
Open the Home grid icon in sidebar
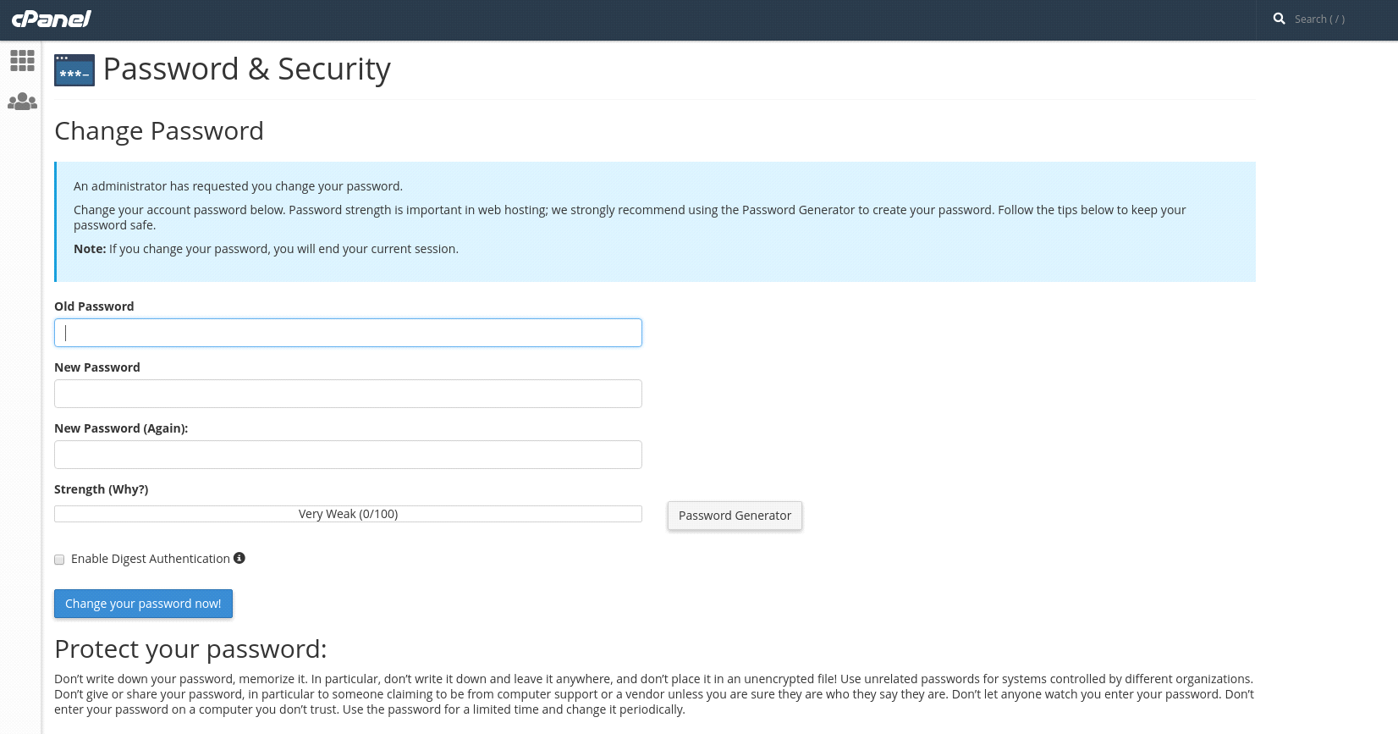[22, 60]
